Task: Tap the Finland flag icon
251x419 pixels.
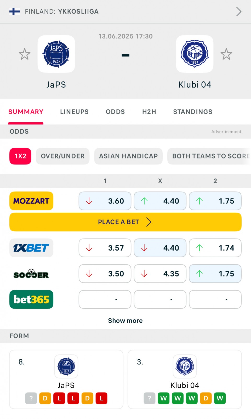Action: point(15,12)
